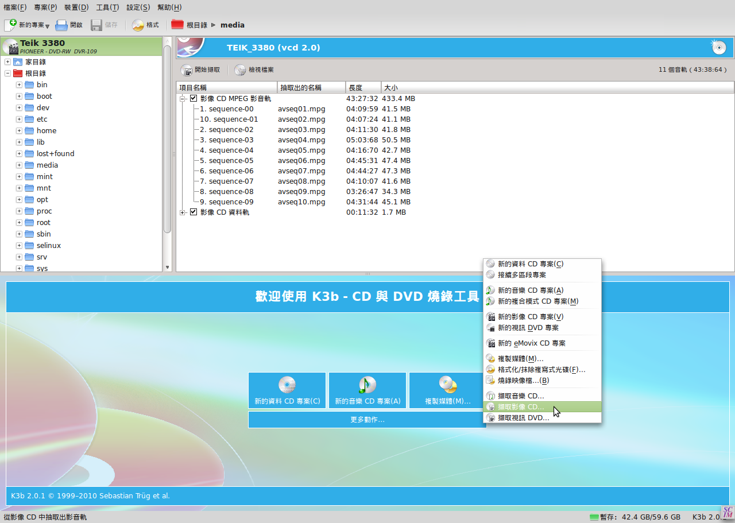
Task: Open the 工具(T) menu
Action: 107,7
